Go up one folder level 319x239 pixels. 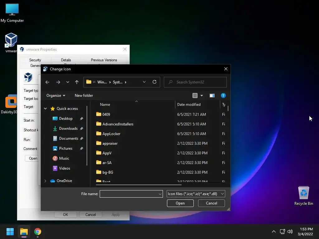[x=77, y=82]
